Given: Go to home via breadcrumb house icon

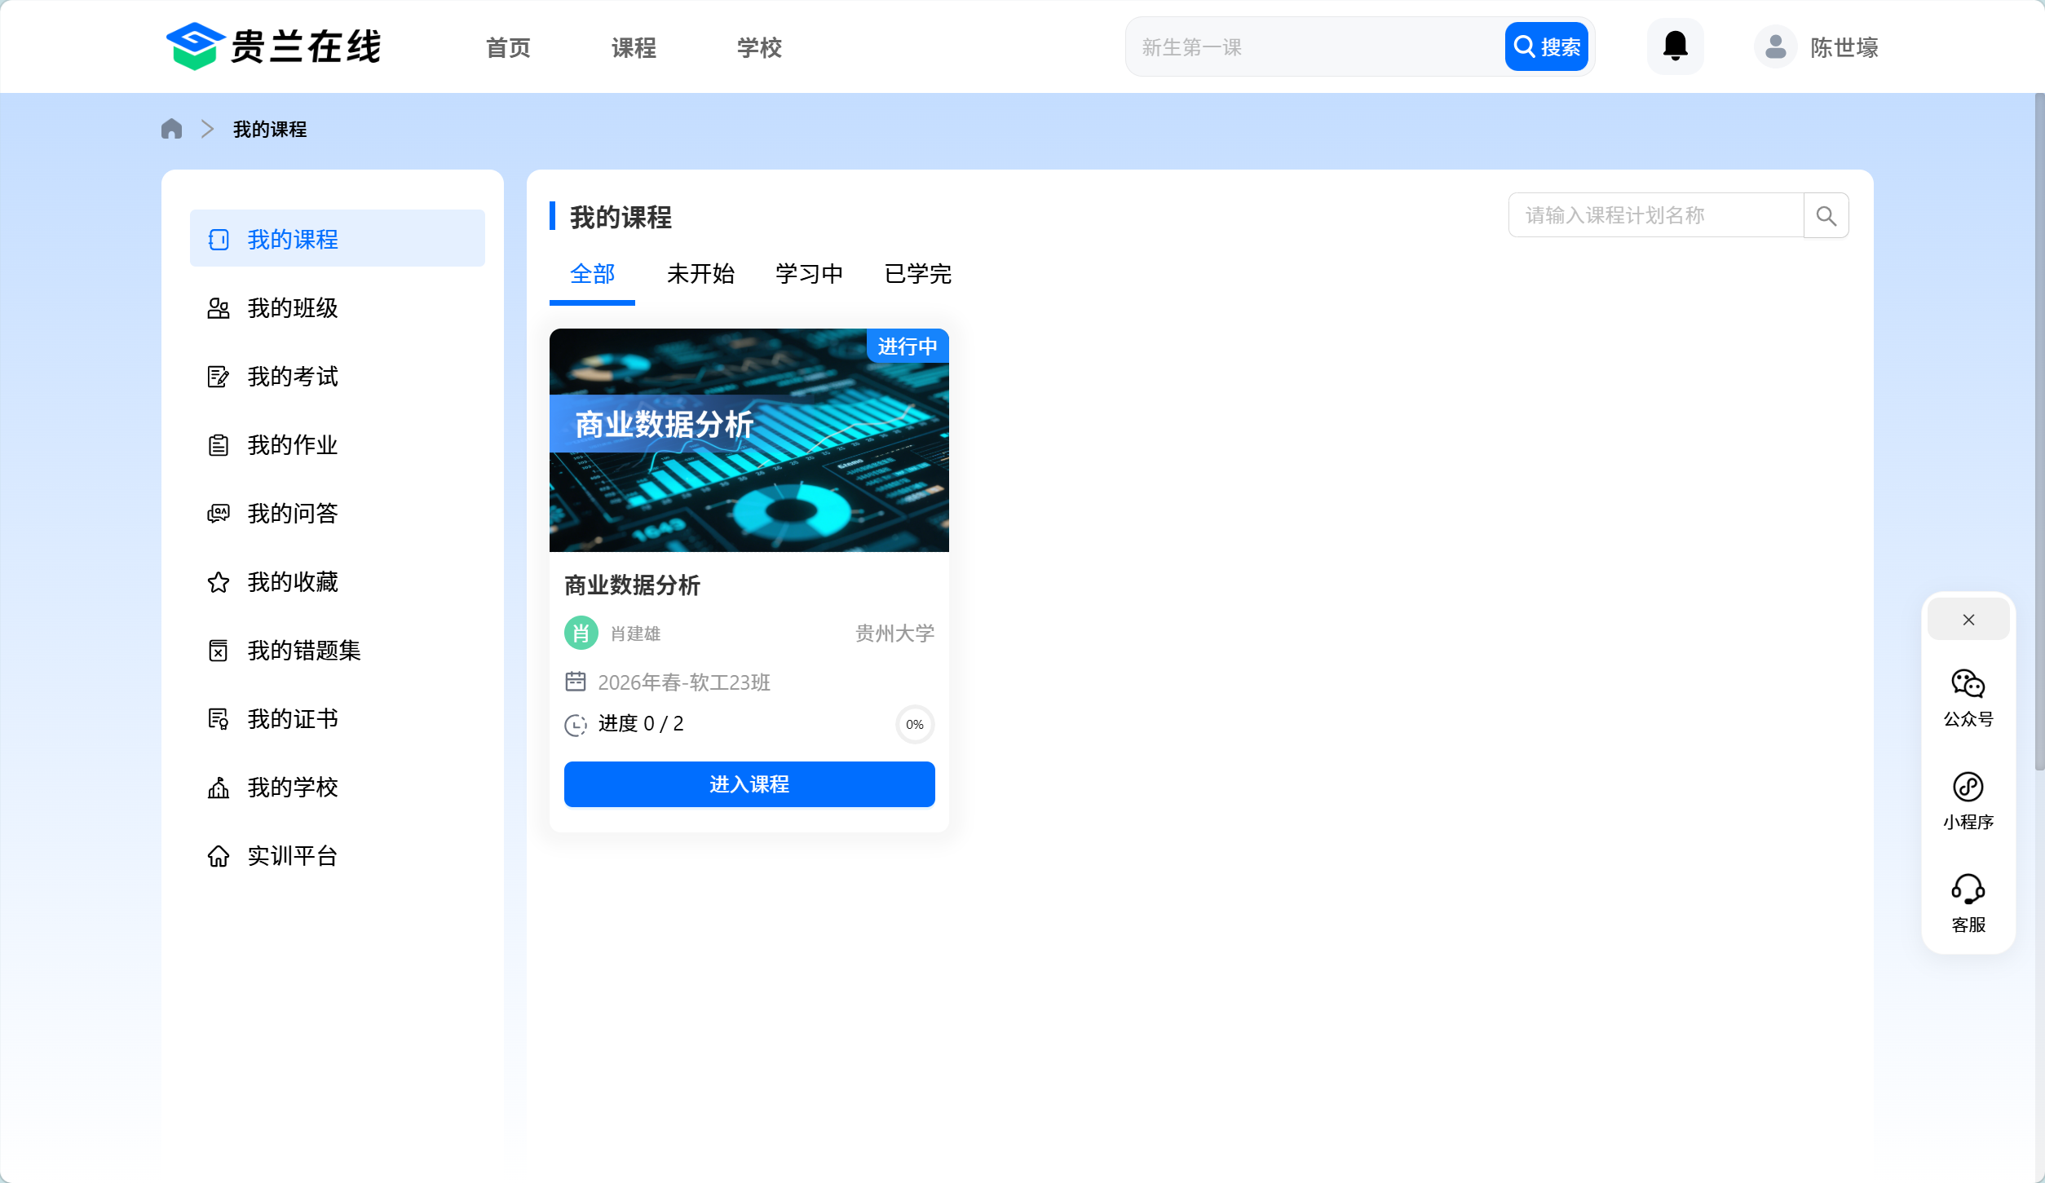Looking at the screenshot, I should (171, 129).
